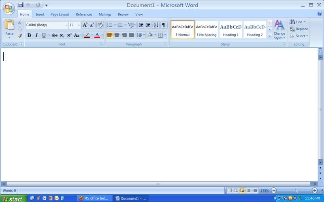Increase paragraph indent

pyautogui.click(x=148, y=25)
